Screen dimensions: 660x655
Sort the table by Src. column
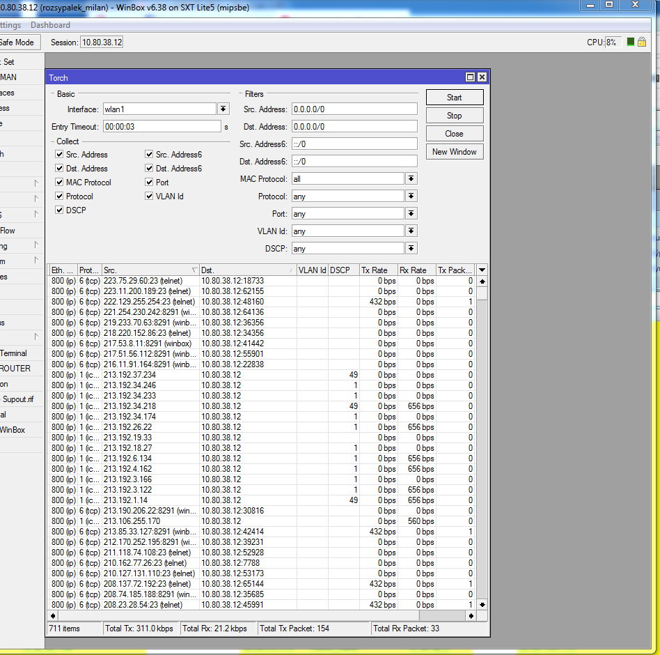(x=150, y=270)
